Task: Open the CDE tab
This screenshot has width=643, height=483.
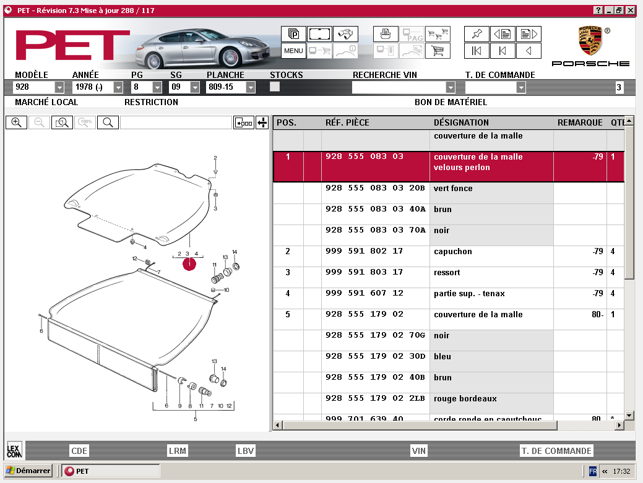Action: click(79, 451)
